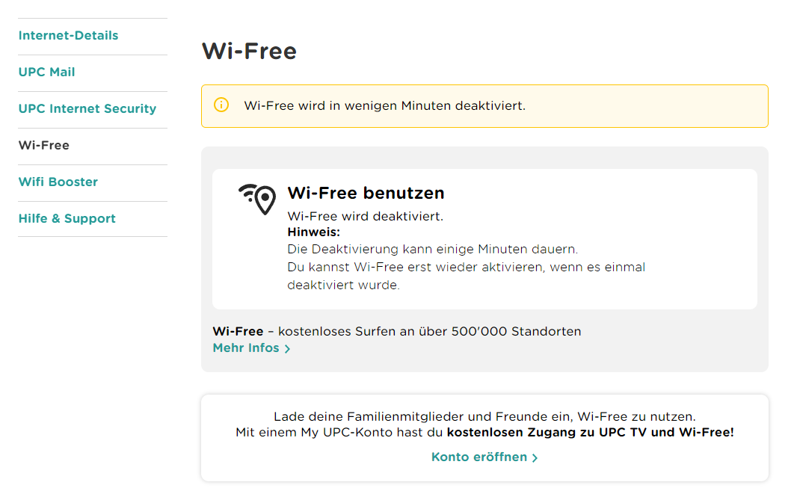
Task: Click the 'Wi-Free wird deaktiviert.' status line
Action: (x=365, y=216)
